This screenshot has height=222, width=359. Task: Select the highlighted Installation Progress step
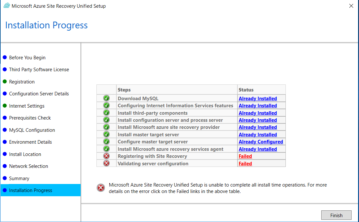click(x=41, y=190)
